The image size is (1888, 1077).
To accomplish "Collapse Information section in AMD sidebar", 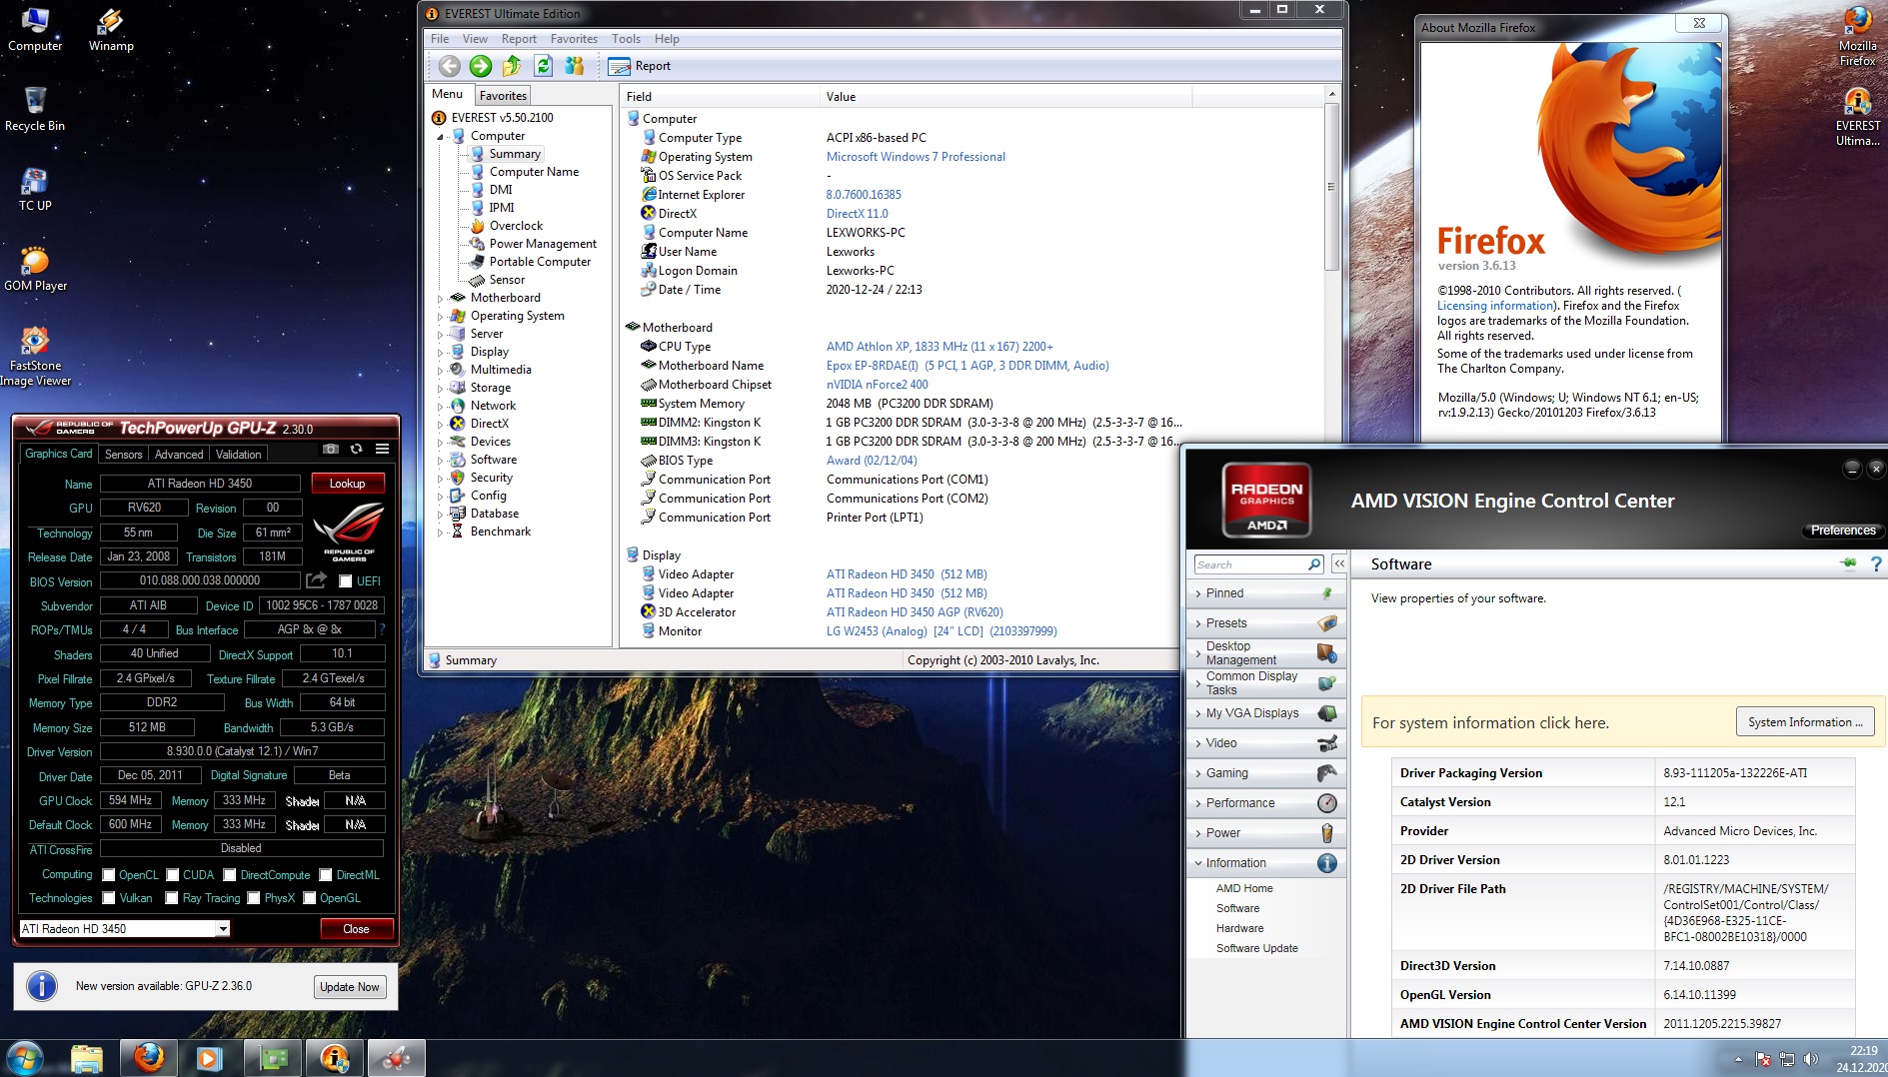I will click(x=1266, y=863).
